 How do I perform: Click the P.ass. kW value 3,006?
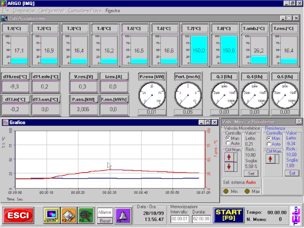tap(83, 109)
